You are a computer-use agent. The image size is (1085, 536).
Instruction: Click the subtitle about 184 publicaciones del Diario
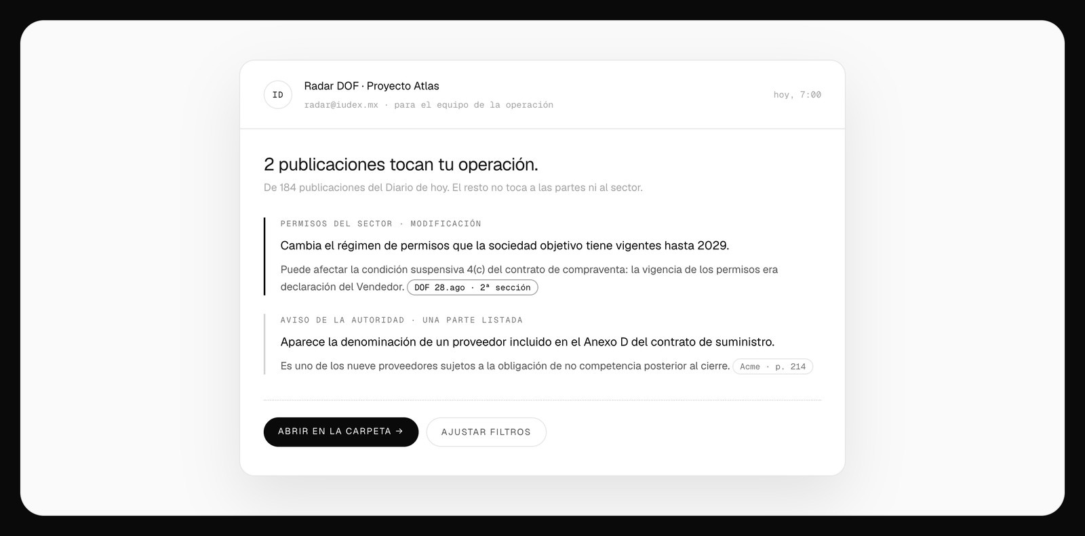453,188
